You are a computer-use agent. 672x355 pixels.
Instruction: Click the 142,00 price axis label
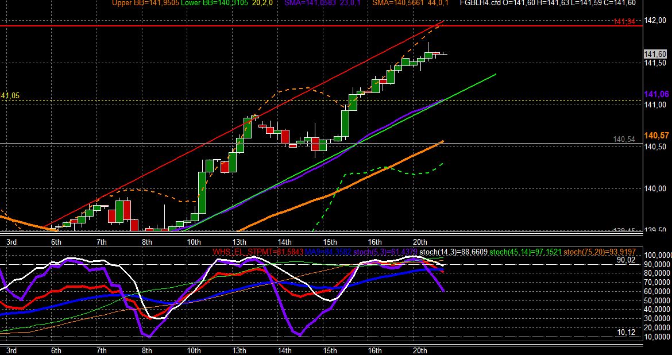pyautogui.click(x=655, y=21)
